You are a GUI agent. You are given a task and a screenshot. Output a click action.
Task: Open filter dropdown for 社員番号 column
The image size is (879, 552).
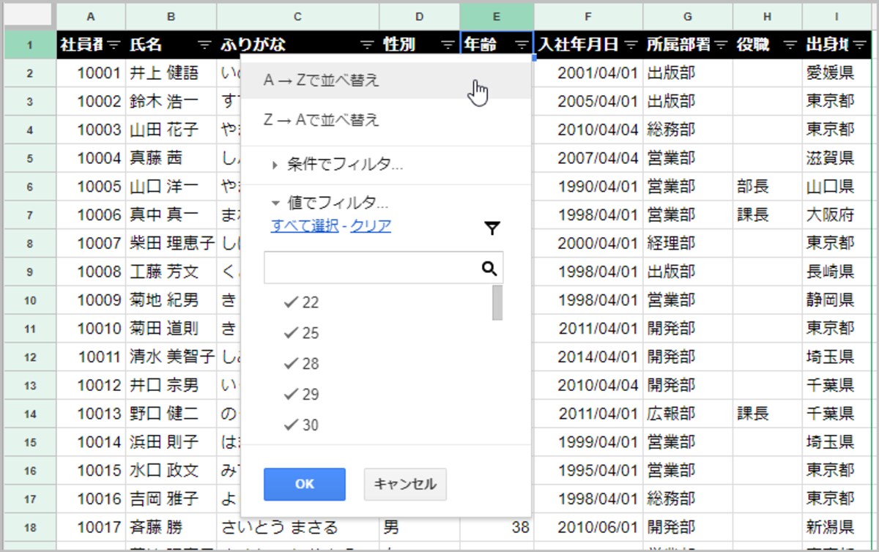click(114, 45)
